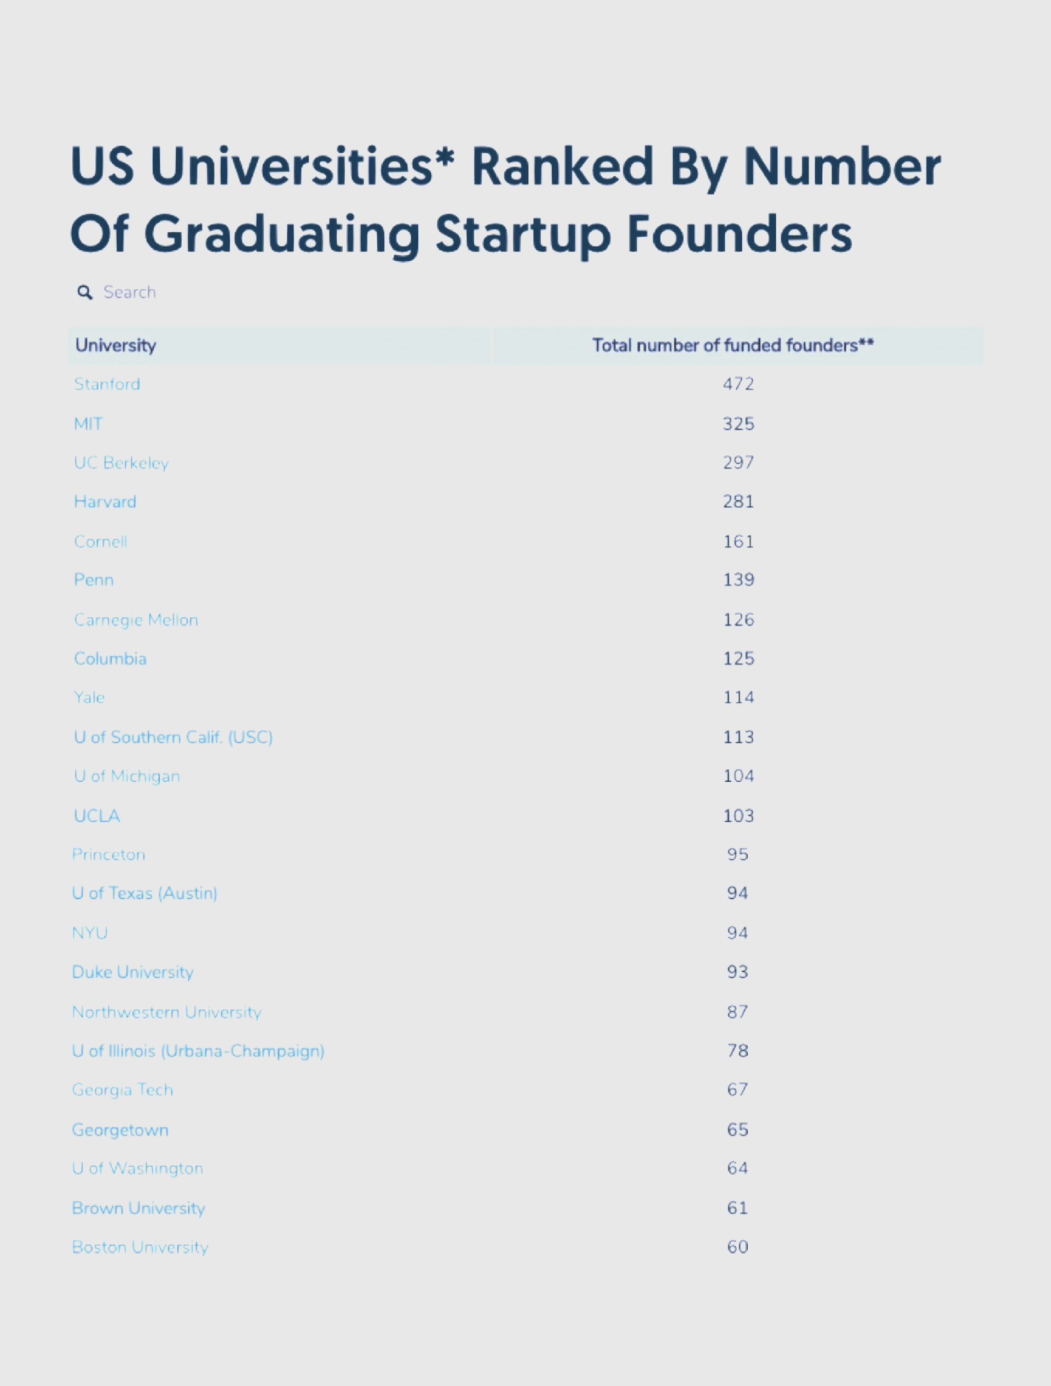Select the Harvard link
Viewport: 1051px width, 1386px height.
point(105,502)
